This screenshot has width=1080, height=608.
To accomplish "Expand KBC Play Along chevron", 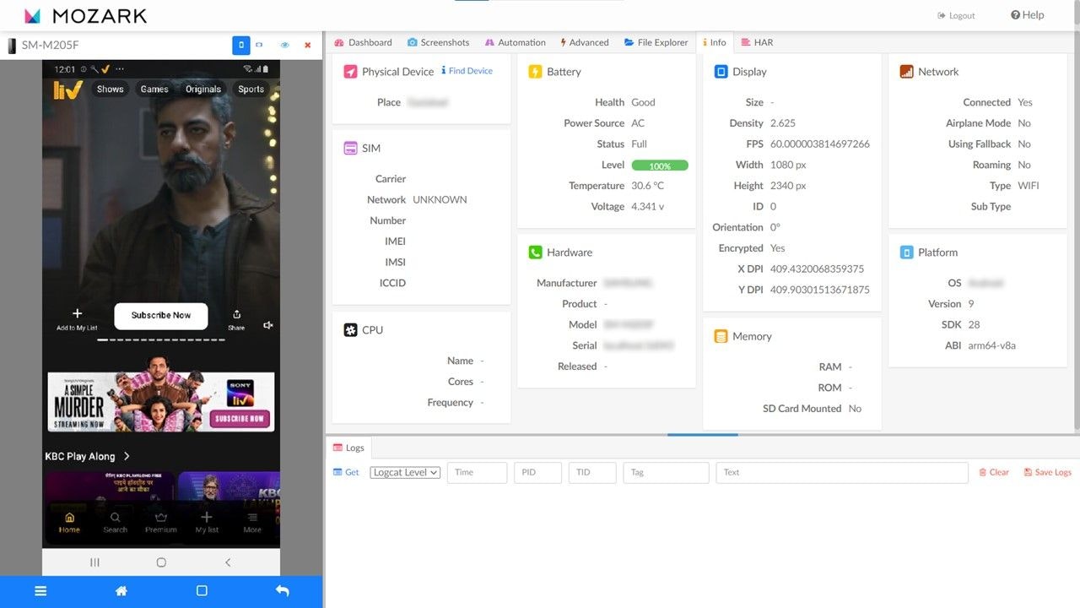I will 127,456.
